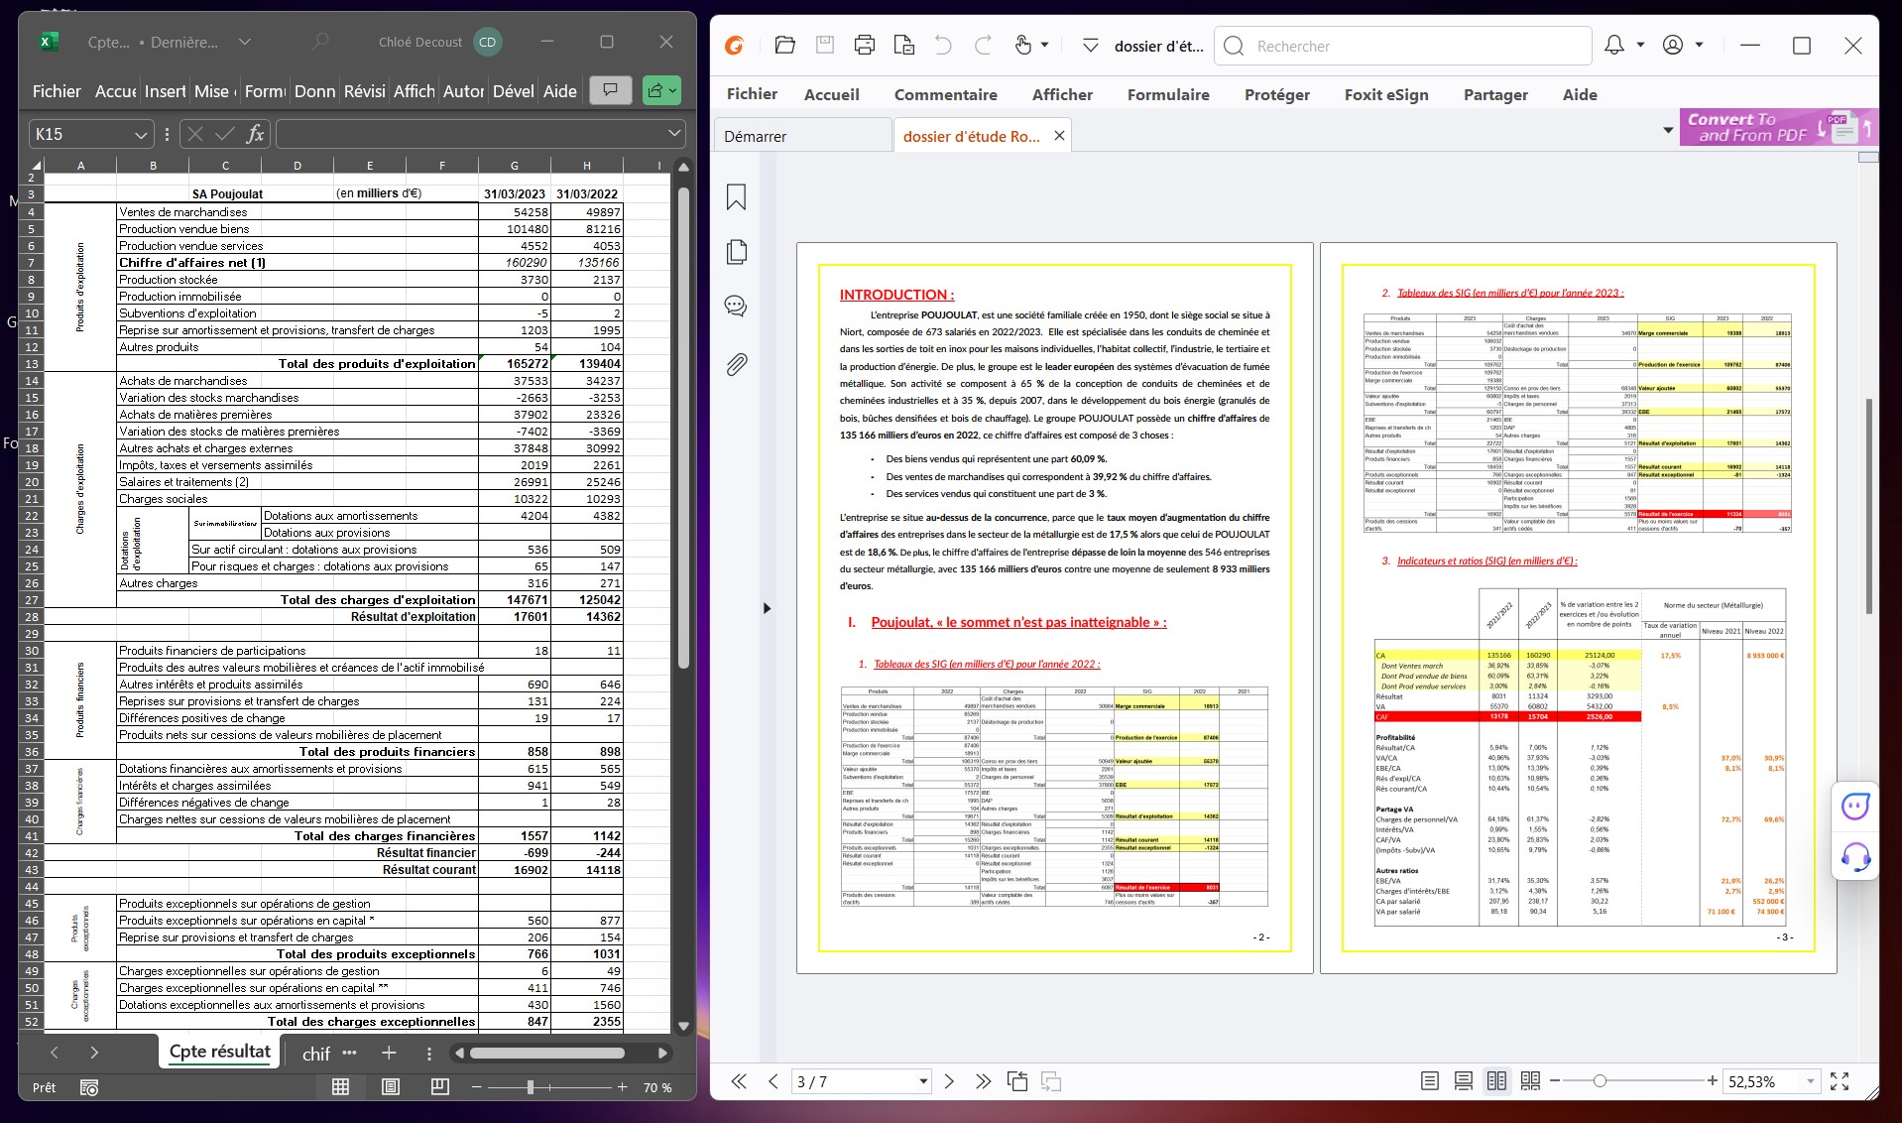The width and height of the screenshot is (1902, 1123).
Task: Open the Commentaire menu in Foxit
Action: (x=945, y=94)
